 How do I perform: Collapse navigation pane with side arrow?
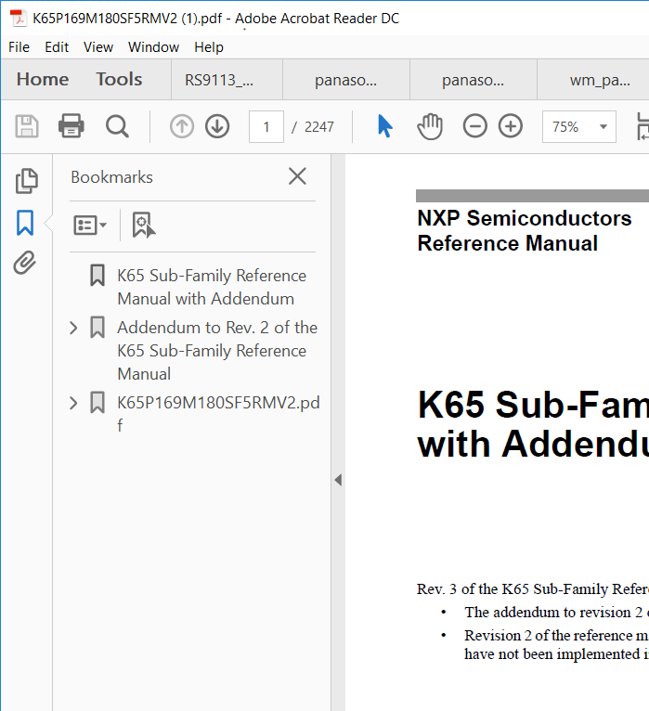[338, 480]
